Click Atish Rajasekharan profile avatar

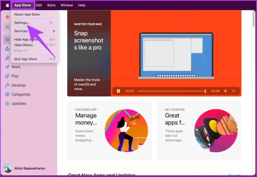(8, 168)
